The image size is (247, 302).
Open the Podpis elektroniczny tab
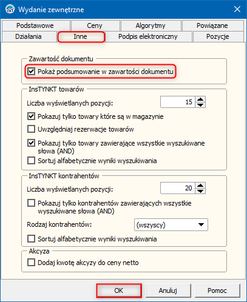(148, 36)
